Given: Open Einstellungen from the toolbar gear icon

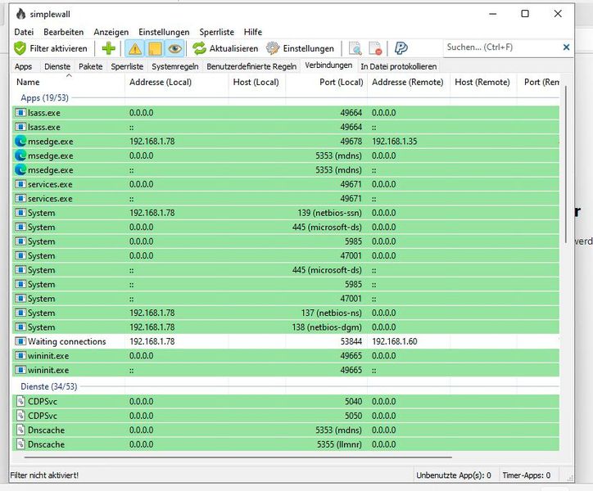Looking at the screenshot, I should [x=300, y=48].
